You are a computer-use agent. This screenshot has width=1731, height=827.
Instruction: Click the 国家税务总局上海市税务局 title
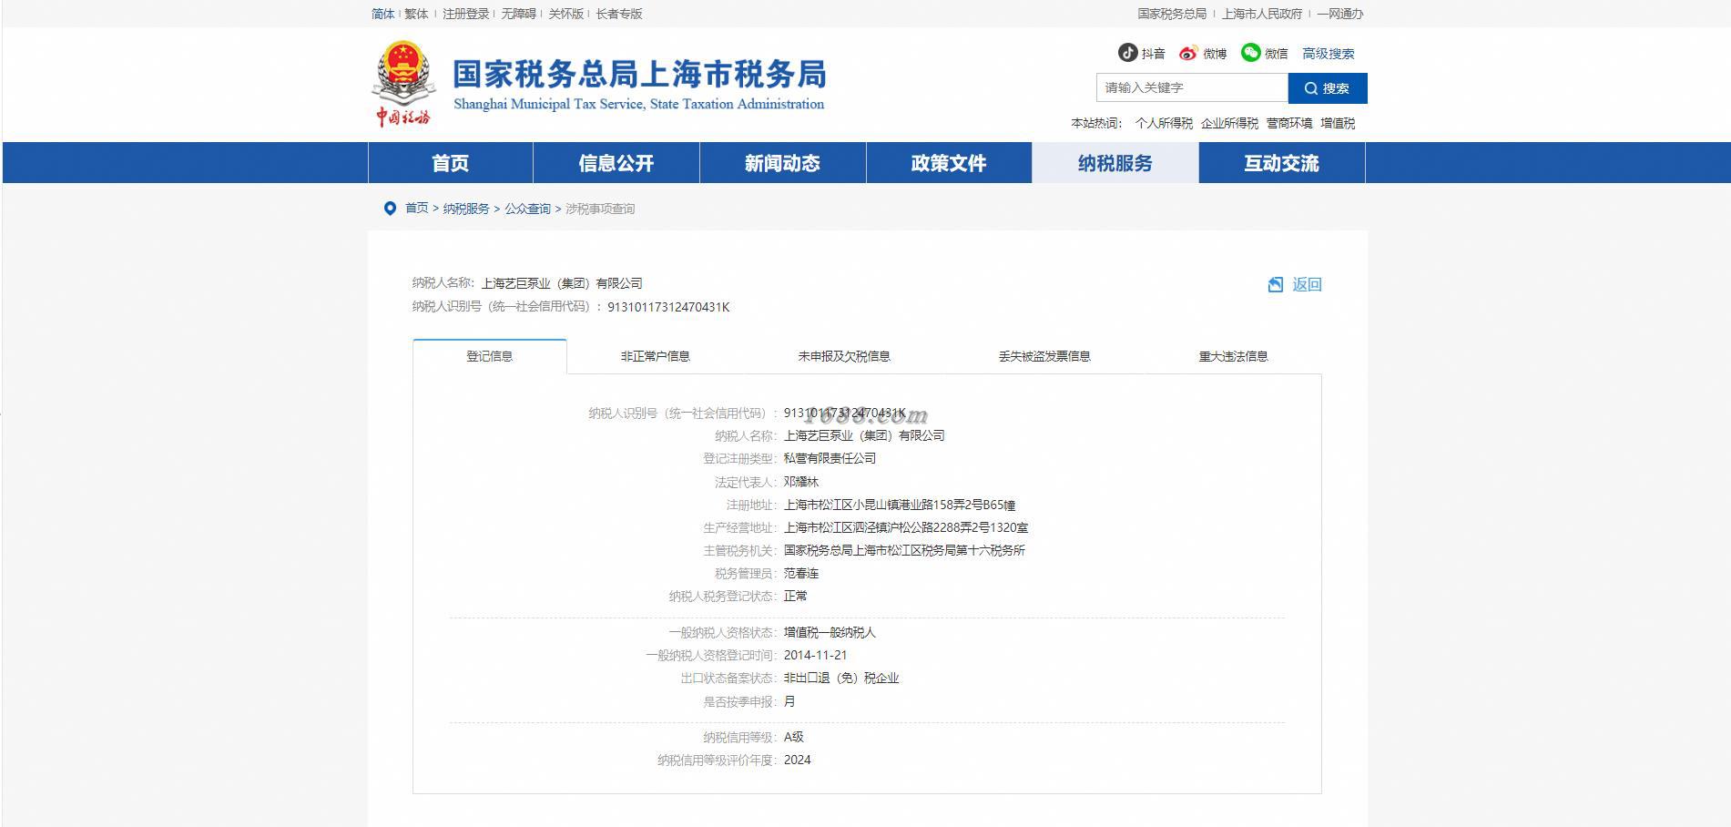click(639, 74)
